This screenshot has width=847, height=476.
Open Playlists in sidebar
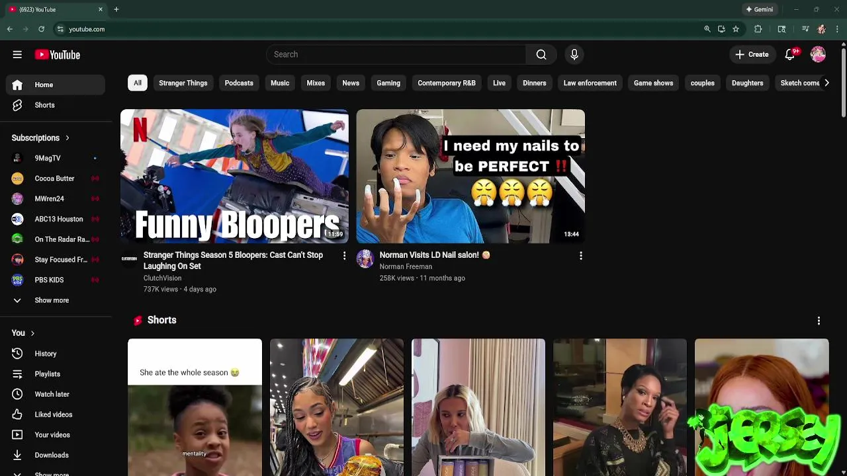tap(56, 374)
